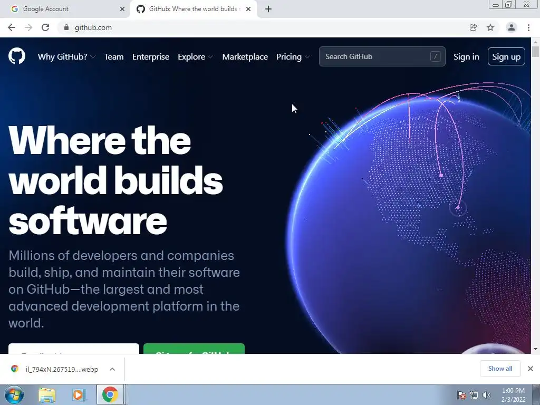Bookmark this page with the star icon
The width and height of the screenshot is (540, 405).
pyautogui.click(x=490, y=27)
